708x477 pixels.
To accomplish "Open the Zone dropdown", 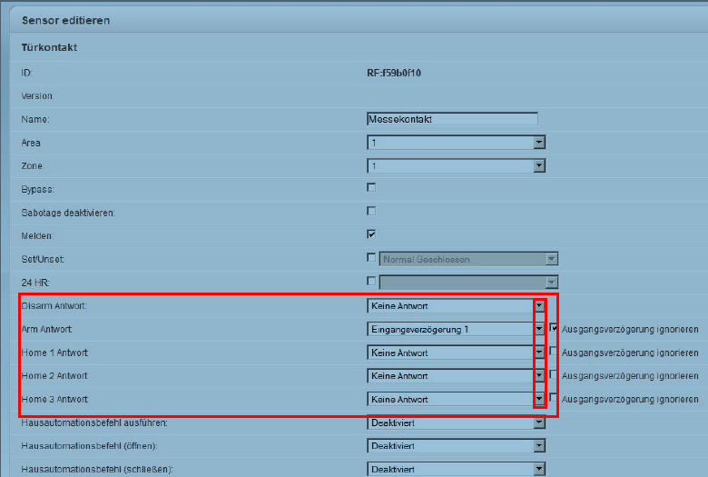I will (x=539, y=166).
